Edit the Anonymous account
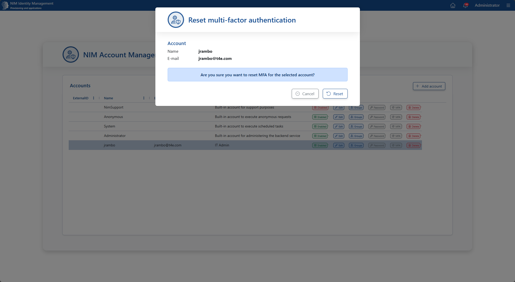This screenshot has width=515, height=282. 339,117
